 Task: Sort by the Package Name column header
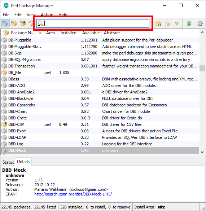pos(22,33)
